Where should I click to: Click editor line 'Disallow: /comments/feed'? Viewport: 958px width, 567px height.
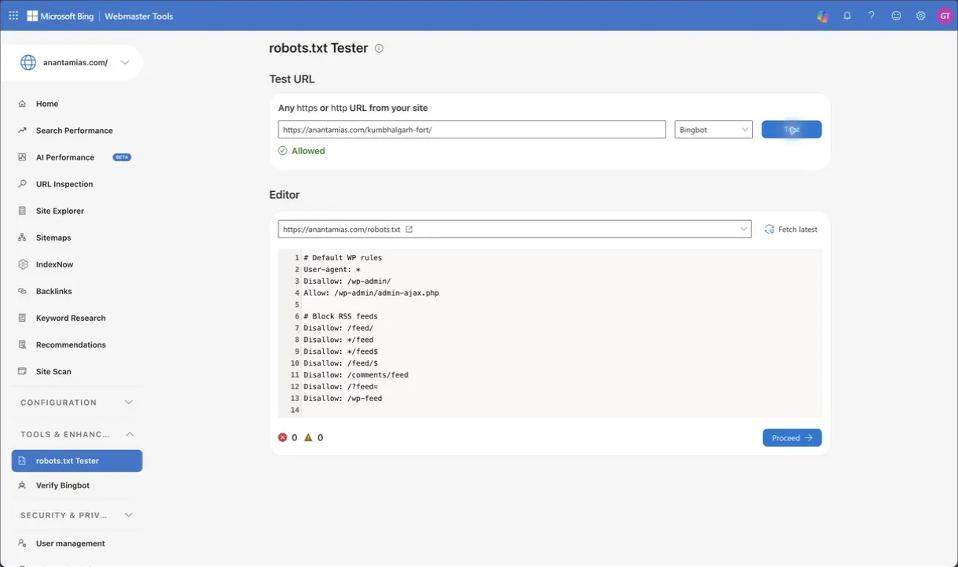pos(356,375)
